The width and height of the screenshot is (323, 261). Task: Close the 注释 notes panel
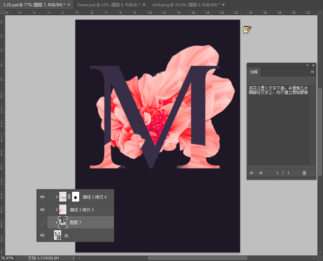313,65
